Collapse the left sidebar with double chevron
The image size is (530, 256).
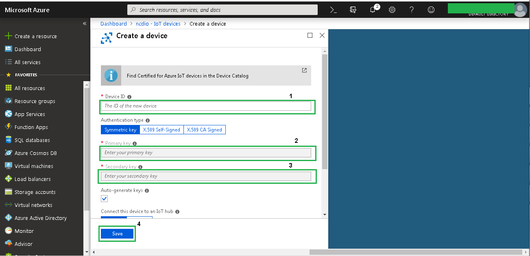click(85, 24)
